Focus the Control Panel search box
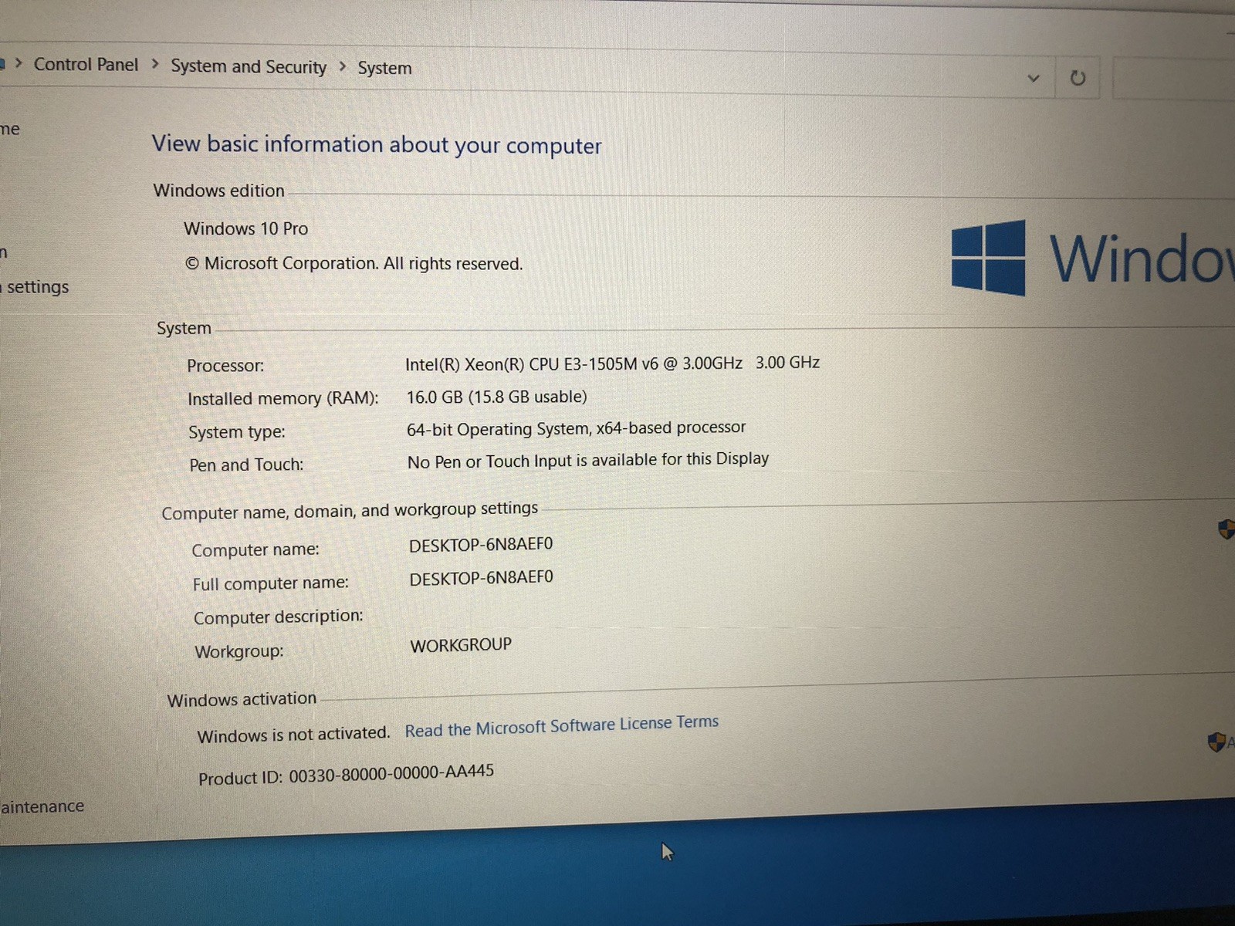 [x=1173, y=79]
